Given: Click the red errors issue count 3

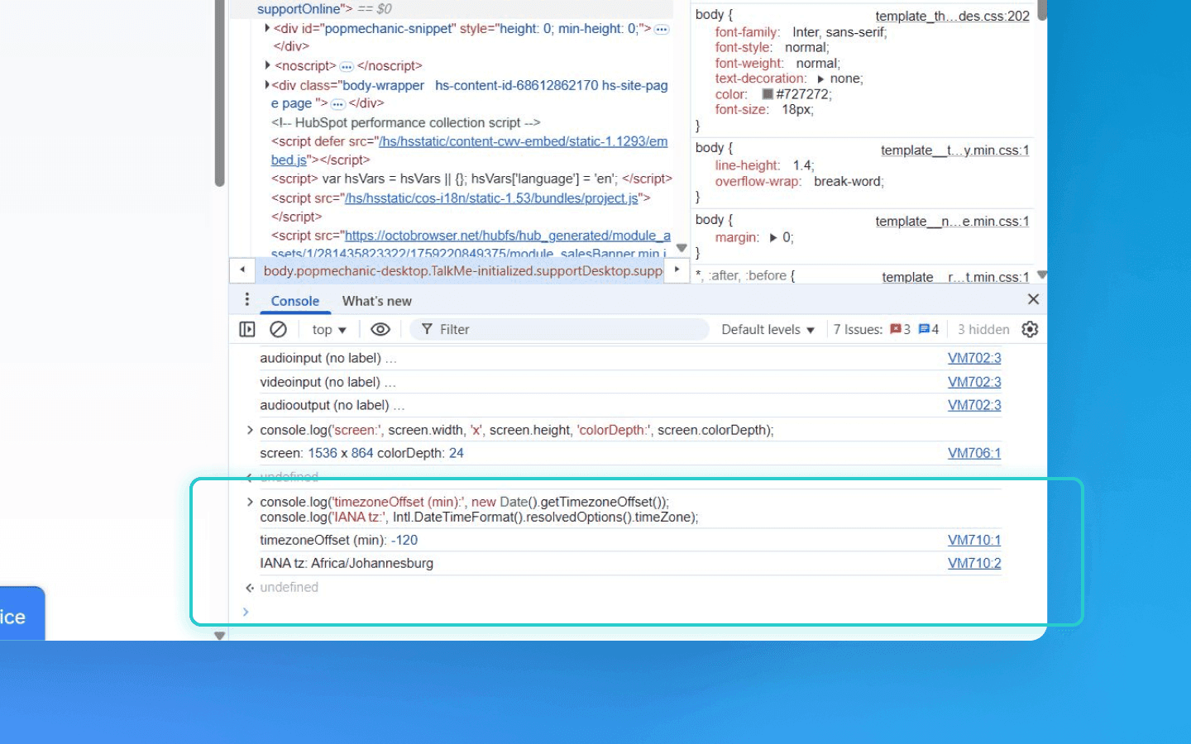Looking at the screenshot, I should pos(901,329).
